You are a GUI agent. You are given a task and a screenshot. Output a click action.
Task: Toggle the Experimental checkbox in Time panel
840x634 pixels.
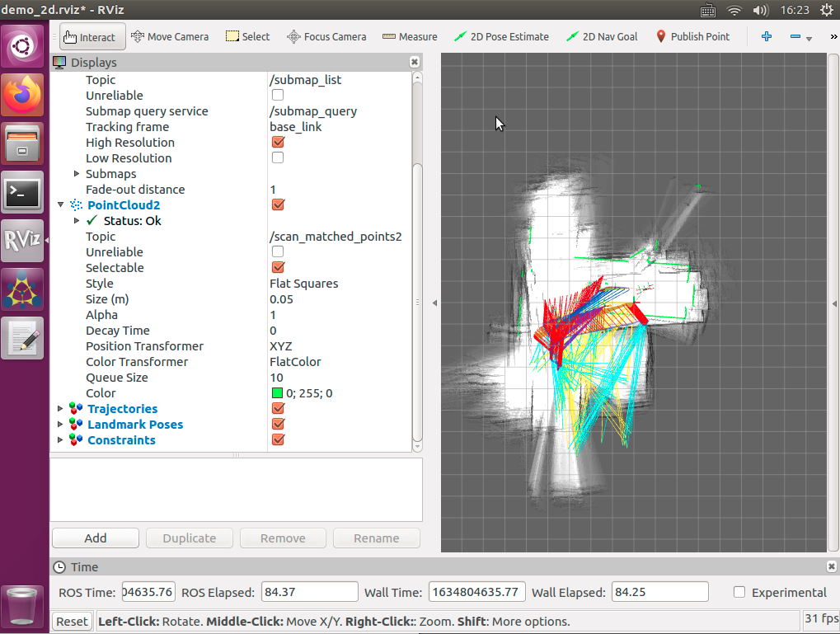[738, 592]
